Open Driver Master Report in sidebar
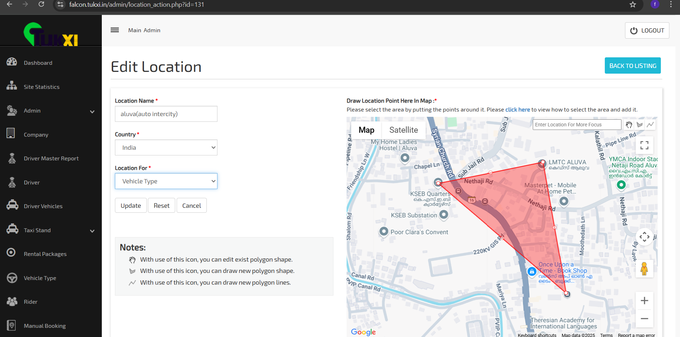The width and height of the screenshot is (680, 337). [51, 159]
